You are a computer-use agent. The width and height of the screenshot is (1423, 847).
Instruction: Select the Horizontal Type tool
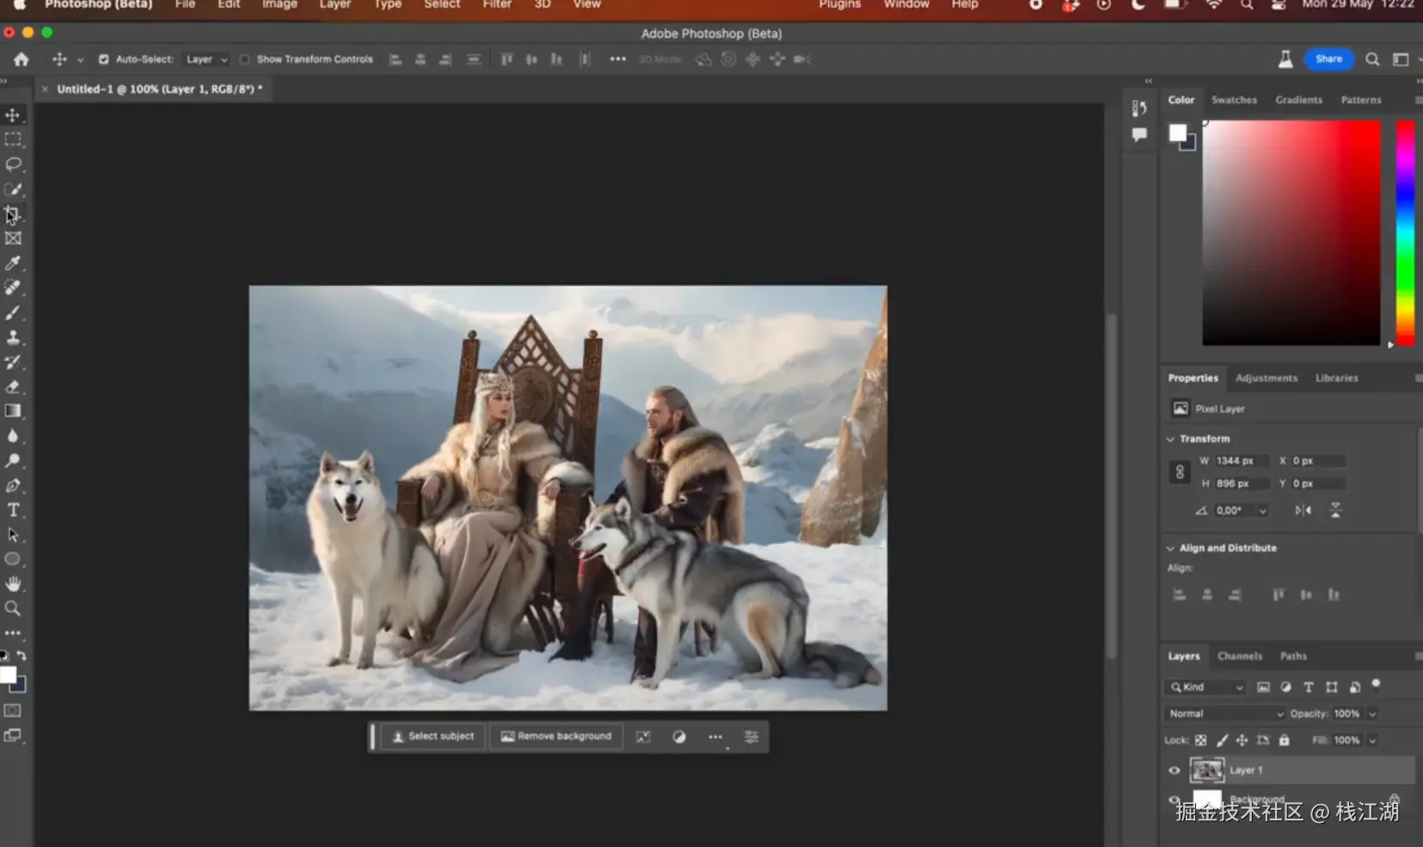[x=13, y=510]
